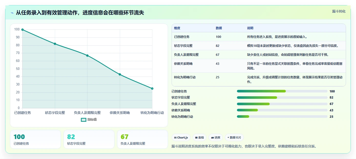Click the table cell value 25
Screen dimensions: 356x159
pyautogui.click(x=218, y=77)
